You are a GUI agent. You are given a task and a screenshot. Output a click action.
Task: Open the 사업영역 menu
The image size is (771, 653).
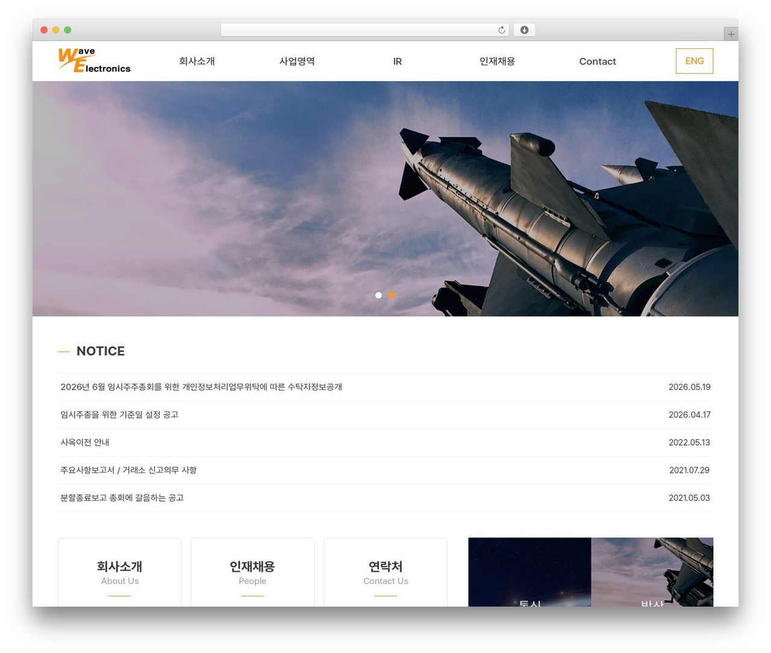coord(297,61)
